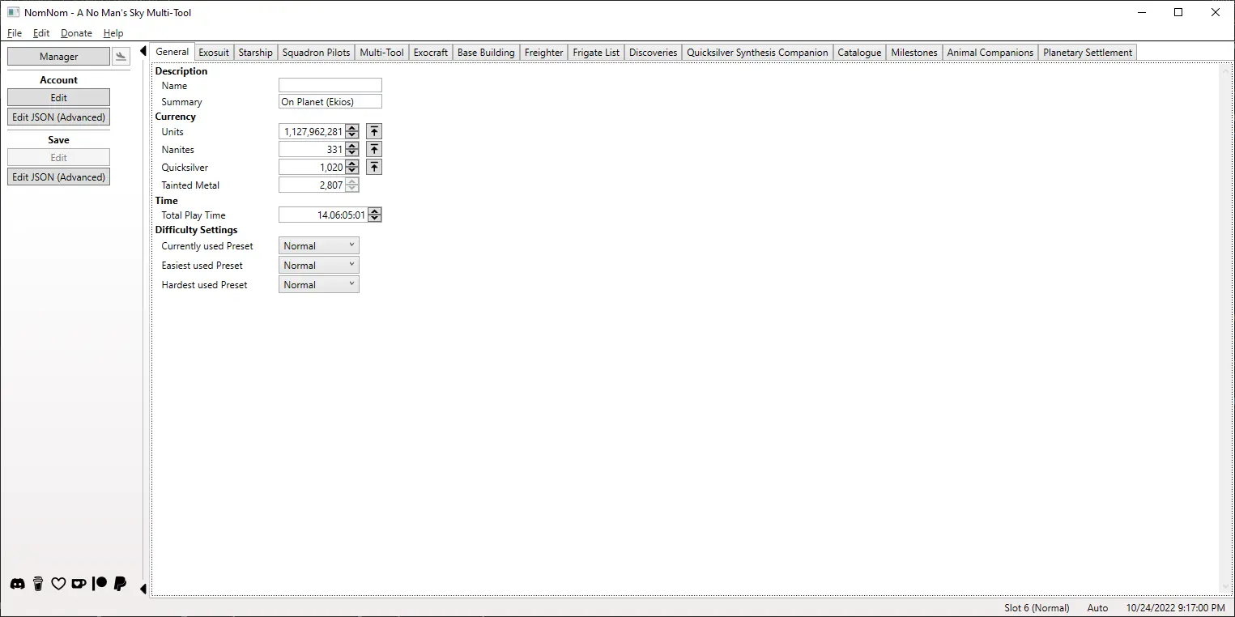Screen dimensions: 1235x617
Task: Click the Ko-fi heart mug icon
Action: click(79, 584)
